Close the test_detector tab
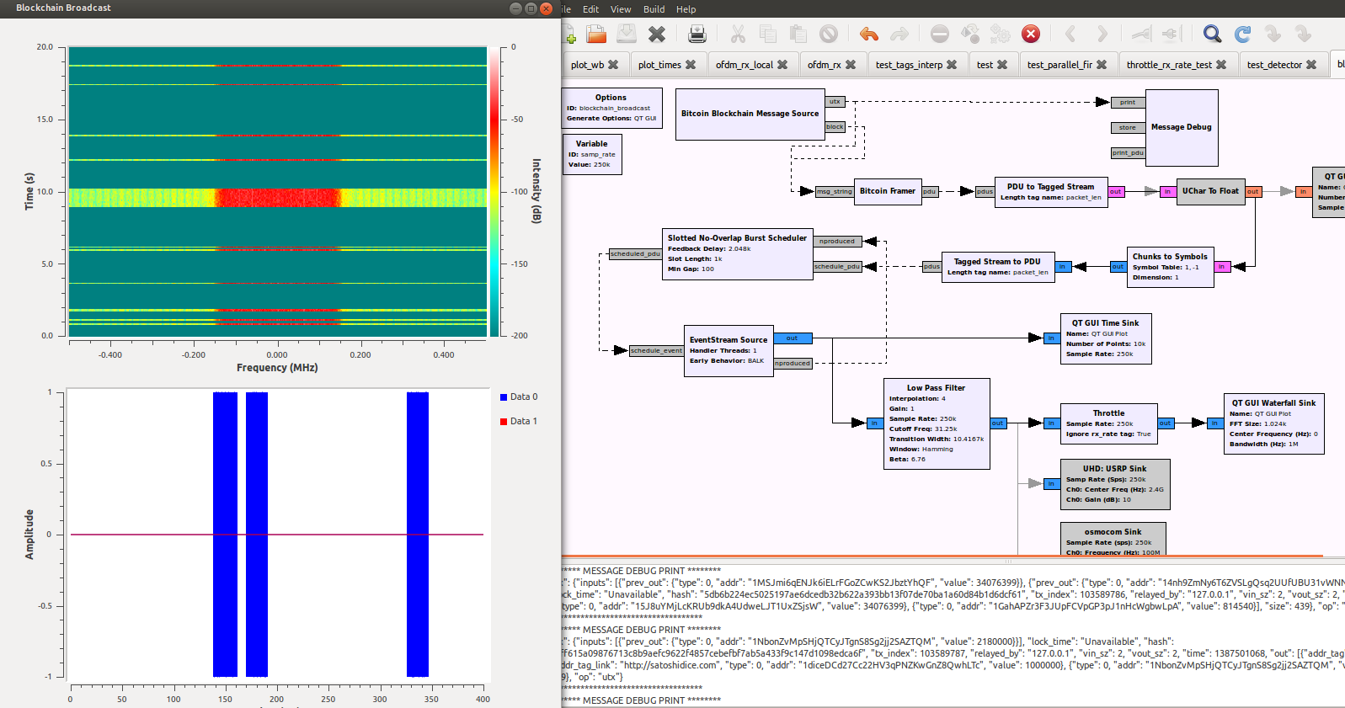This screenshot has width=1345, height=708. 1311,65
